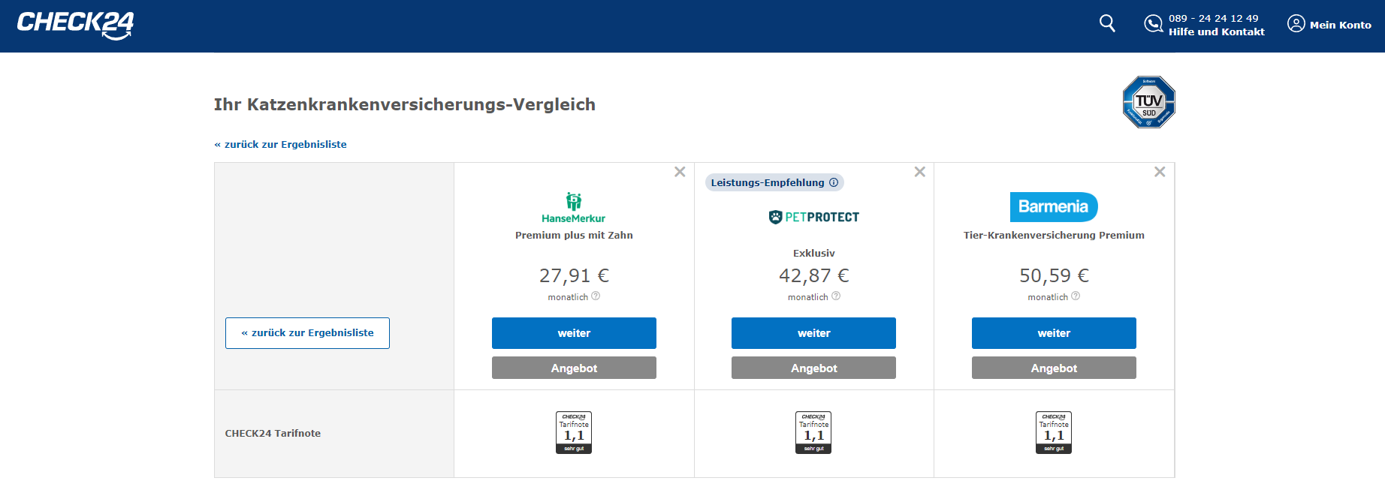Open Hilfe und Kontakt

1216,32
